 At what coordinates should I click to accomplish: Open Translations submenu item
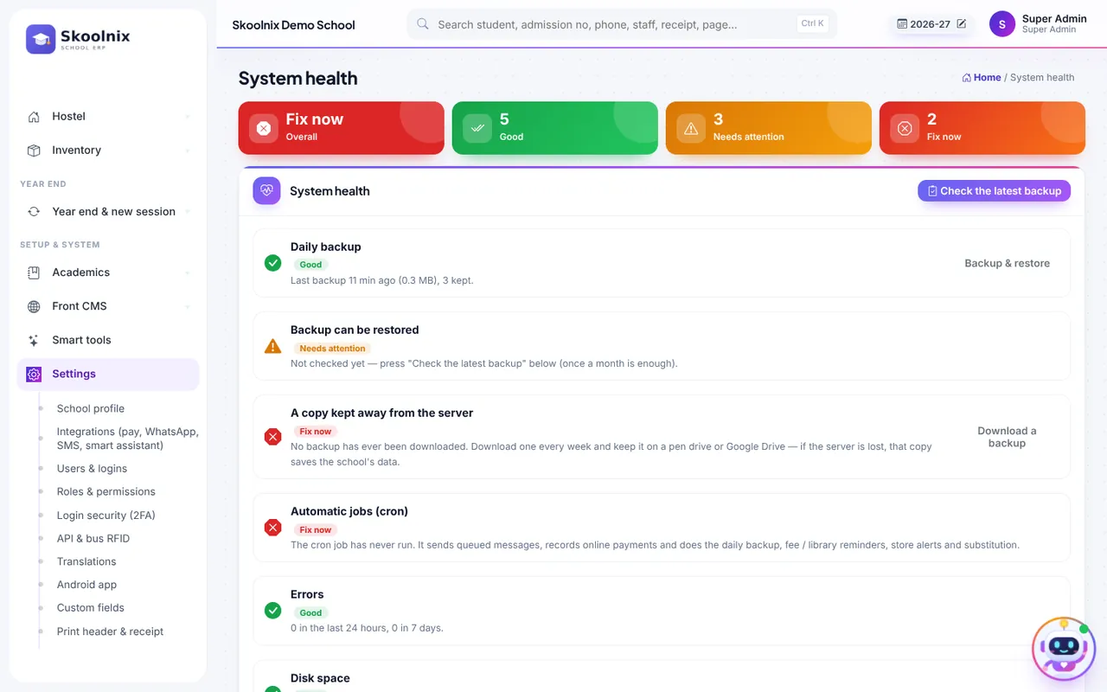pyautogui.click(x=86, y=561)
